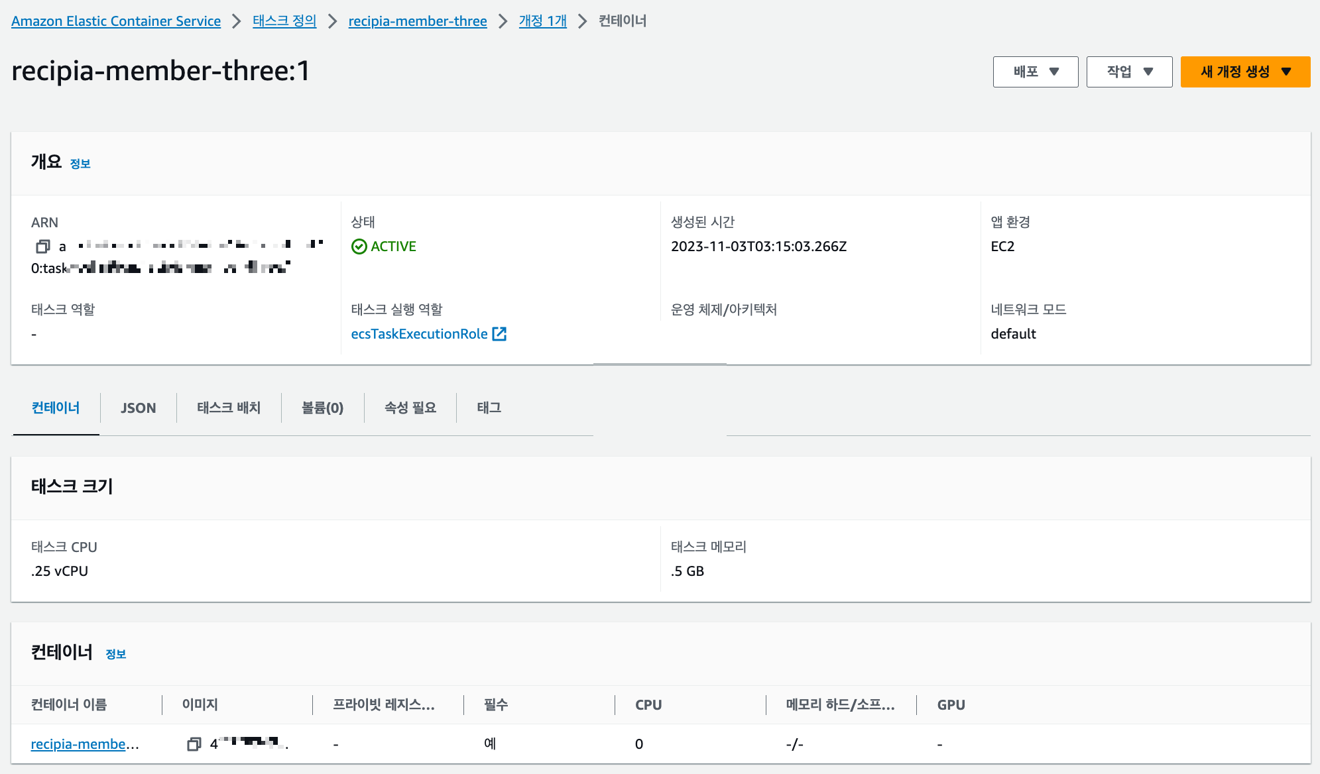
Task: Click the 필수 column header
Action: click(496, 705)
